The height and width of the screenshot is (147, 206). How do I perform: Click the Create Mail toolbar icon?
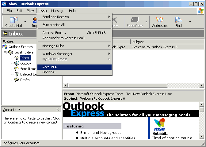tap(14, 20)
